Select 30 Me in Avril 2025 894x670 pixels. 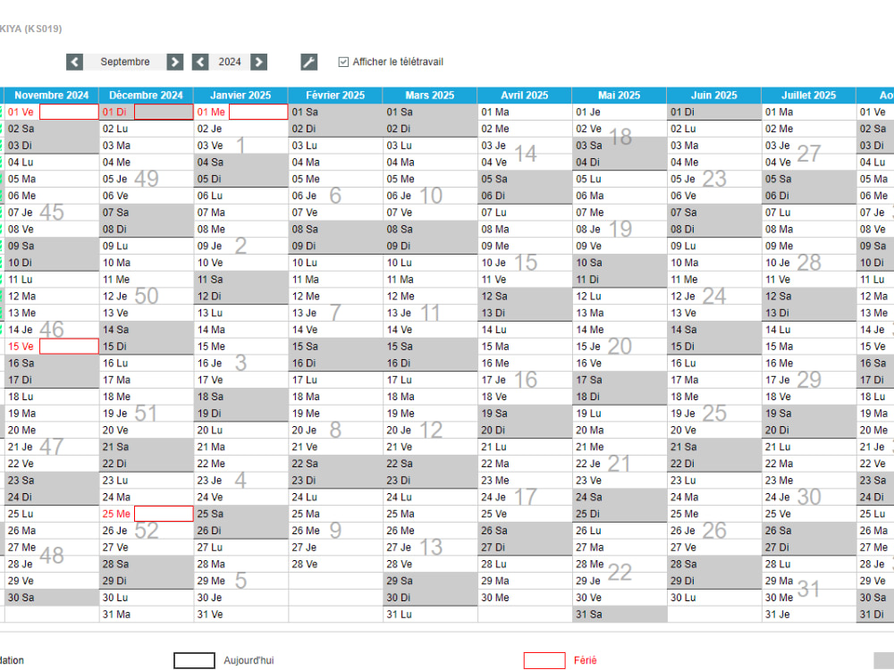pos(525,598)
